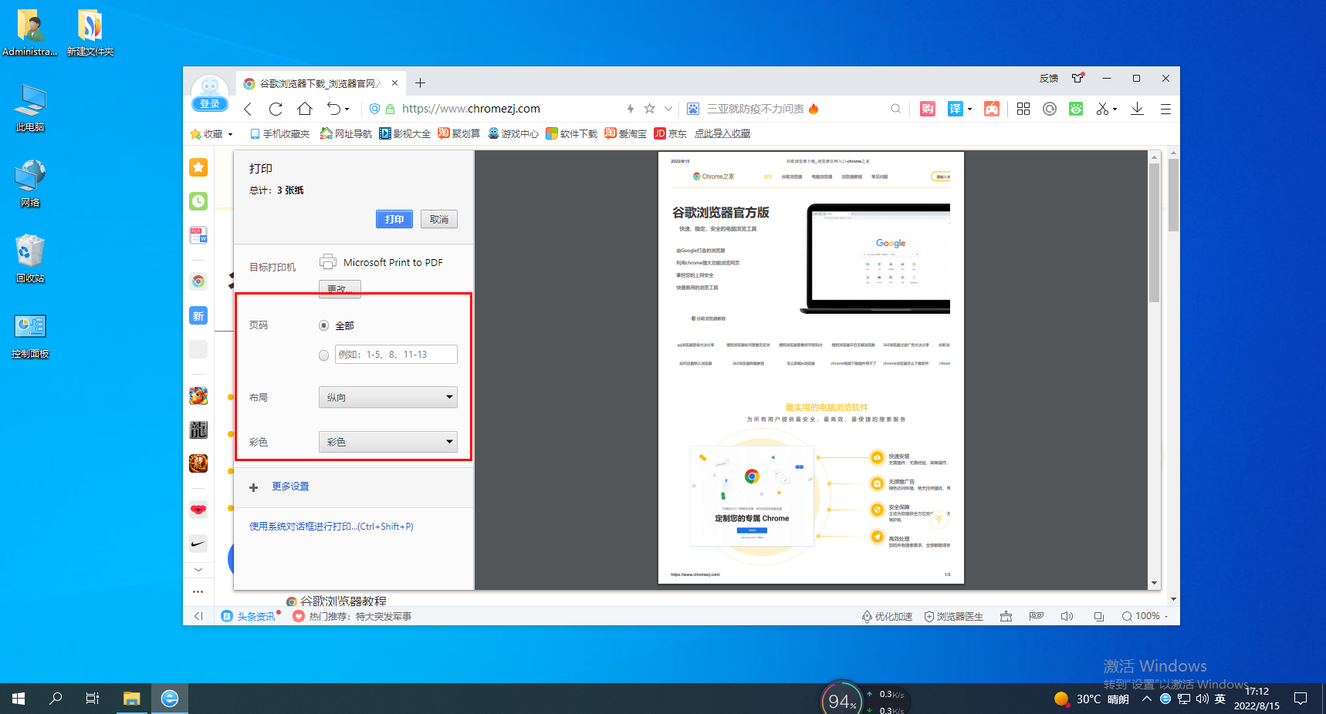Click 点此导入收藏 link
Viewport: 1326px width, 714px height.
722,133
